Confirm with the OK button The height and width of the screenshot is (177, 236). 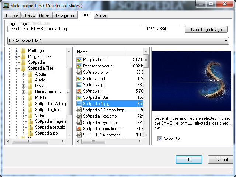[x=189, y=160]
